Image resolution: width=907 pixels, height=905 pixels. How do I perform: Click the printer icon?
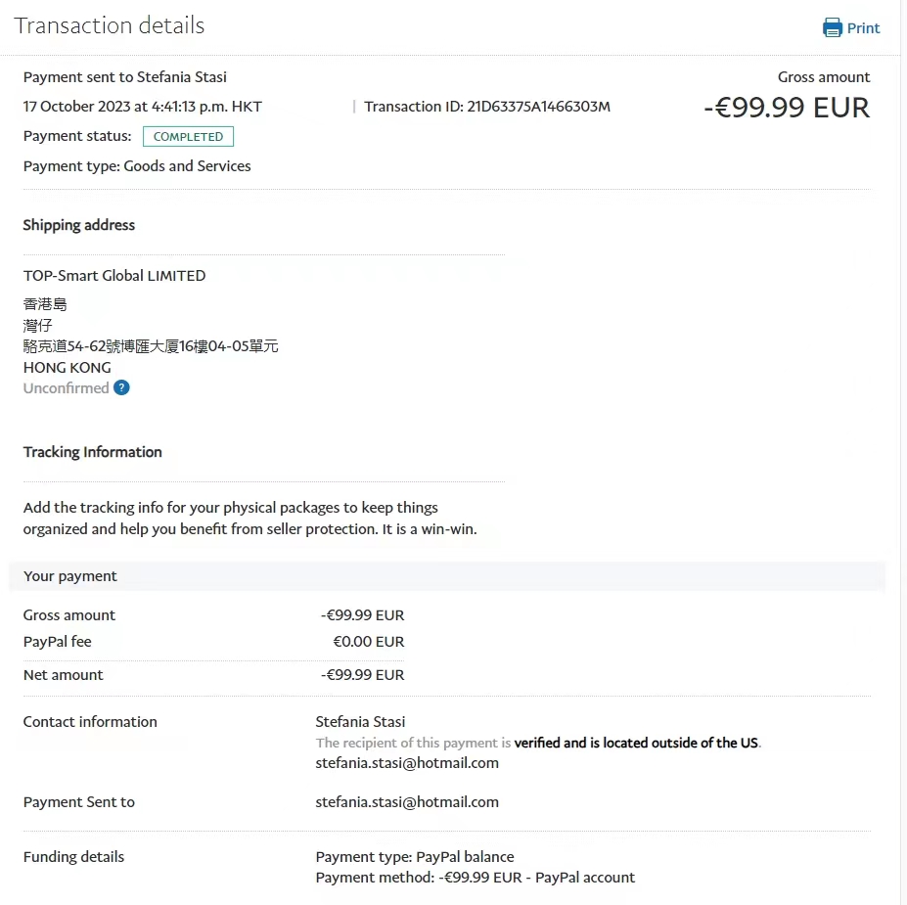833,27
